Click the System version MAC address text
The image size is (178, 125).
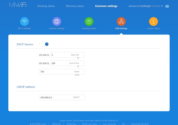click(x=89, y=121)
